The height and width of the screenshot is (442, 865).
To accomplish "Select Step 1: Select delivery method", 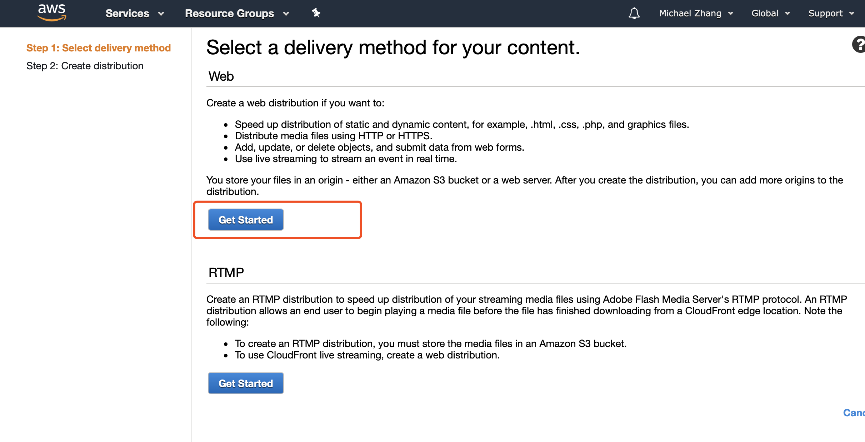I will 99,47.
